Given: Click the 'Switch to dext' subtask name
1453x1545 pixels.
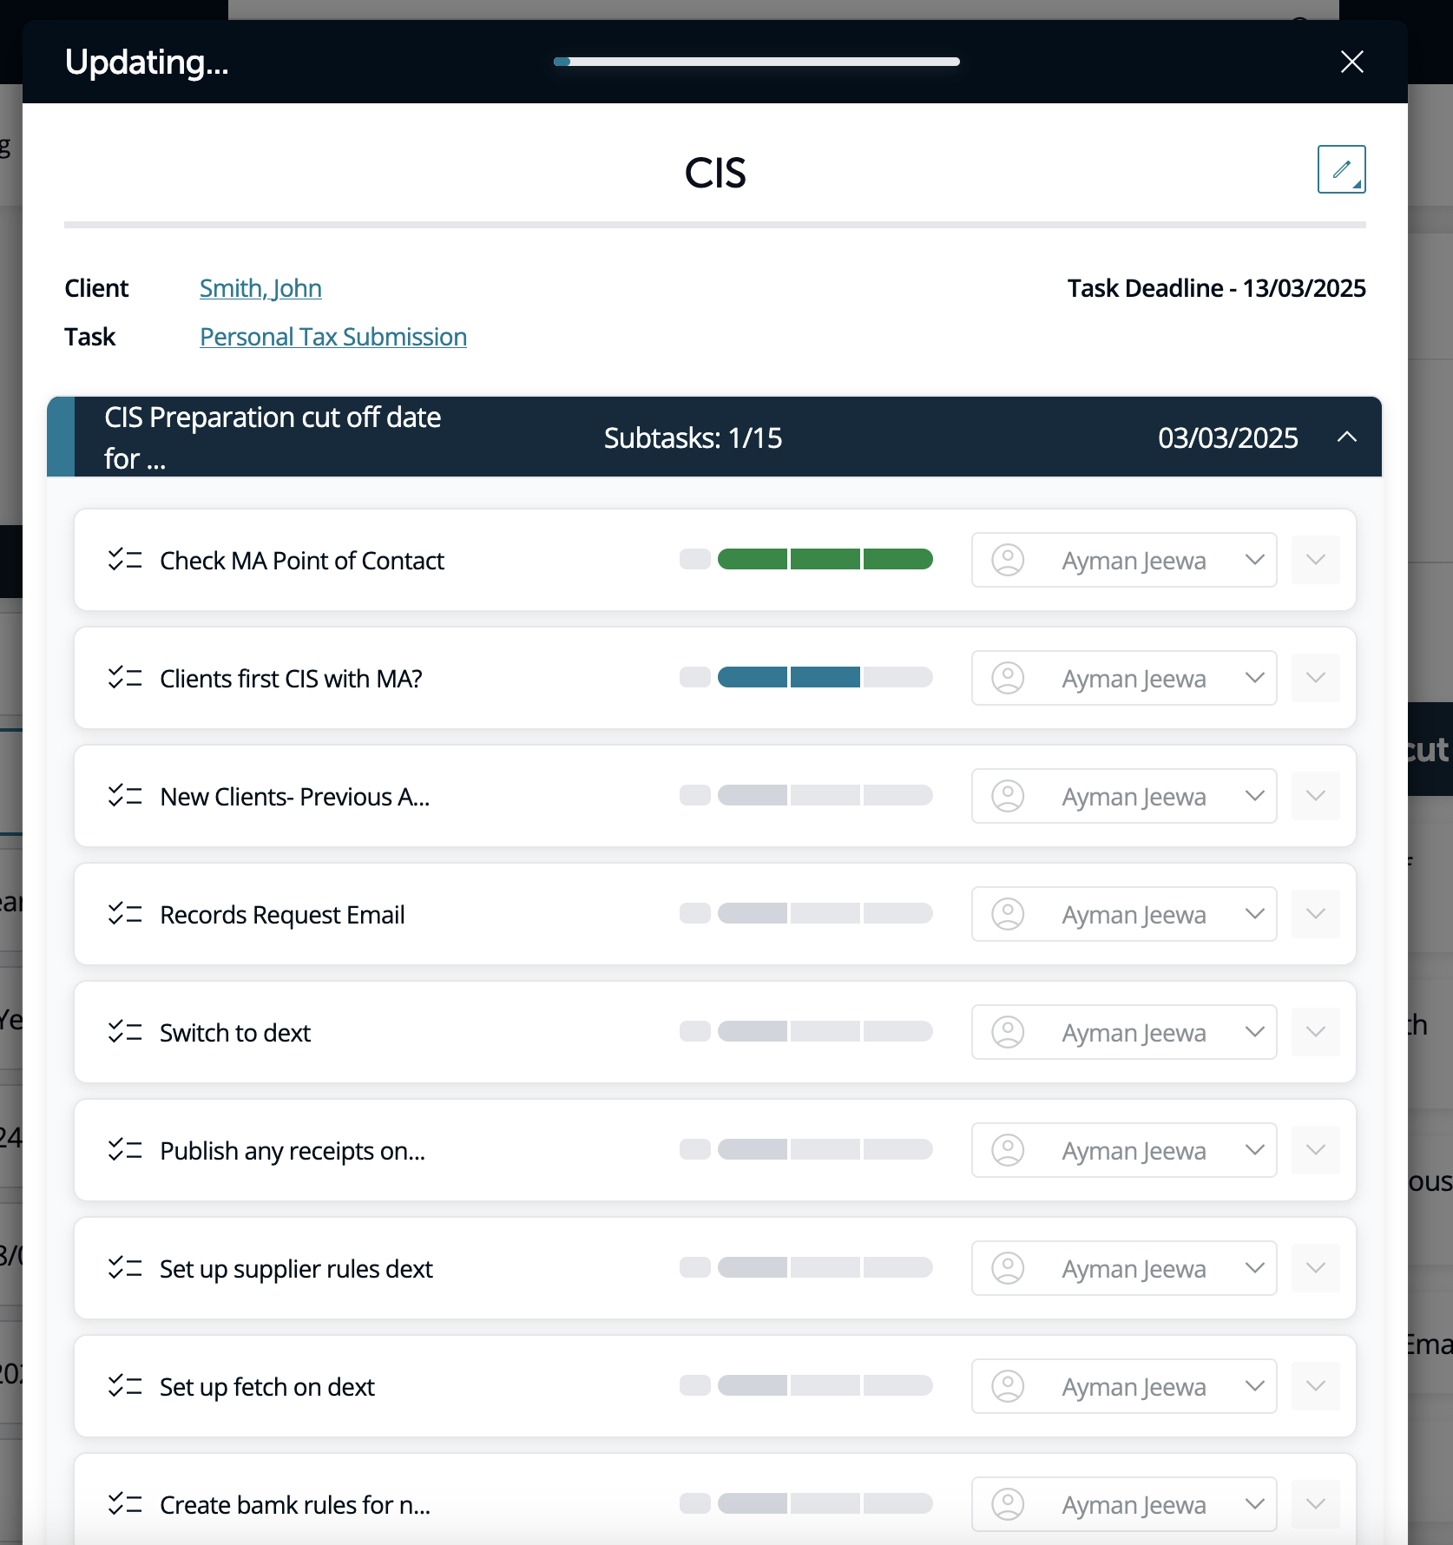Looking at the screenshot, I should 235,1033.
